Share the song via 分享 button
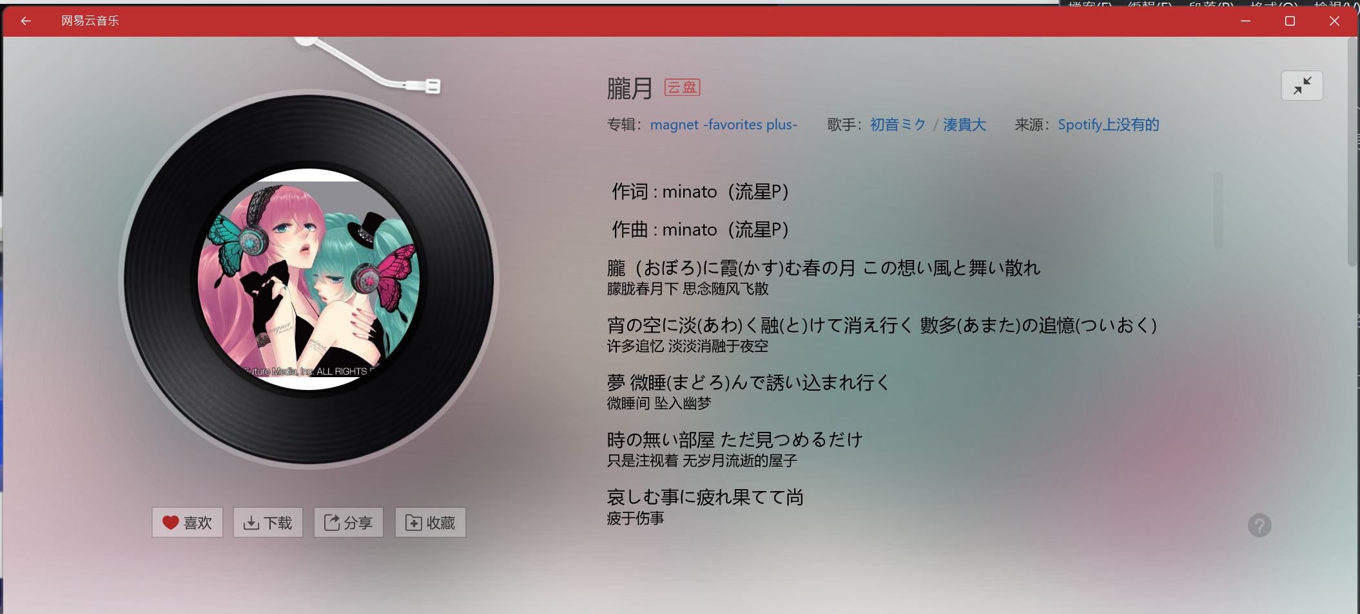This screenshot has width=1360, height=614. 349,523
